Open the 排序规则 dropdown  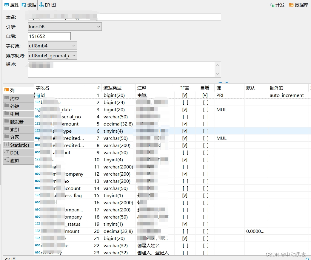point(52,56)
